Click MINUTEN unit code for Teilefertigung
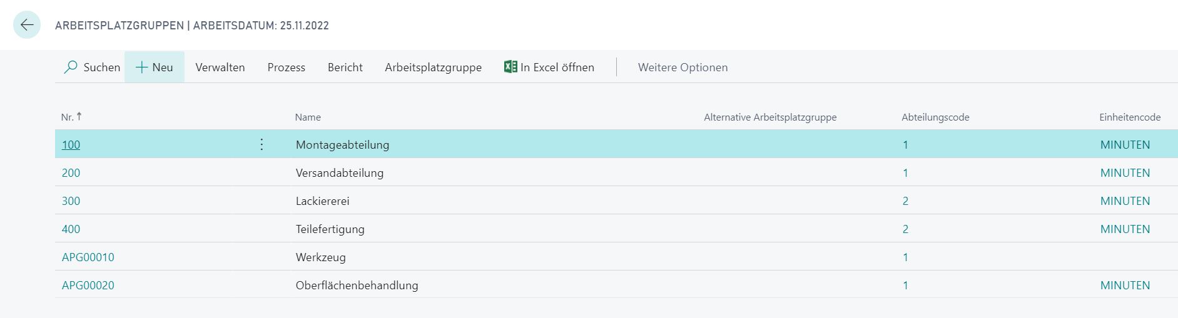 (x=1125, y=229)
